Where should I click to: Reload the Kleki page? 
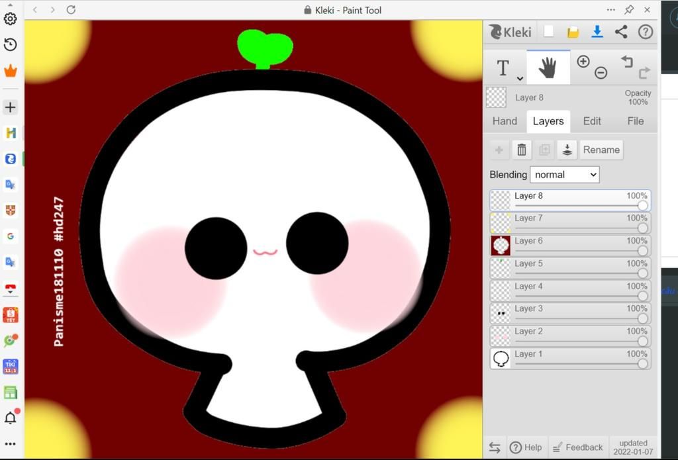tap(71, 9)
